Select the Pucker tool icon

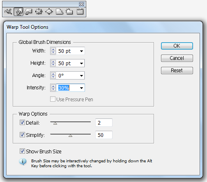coord(39,12)
